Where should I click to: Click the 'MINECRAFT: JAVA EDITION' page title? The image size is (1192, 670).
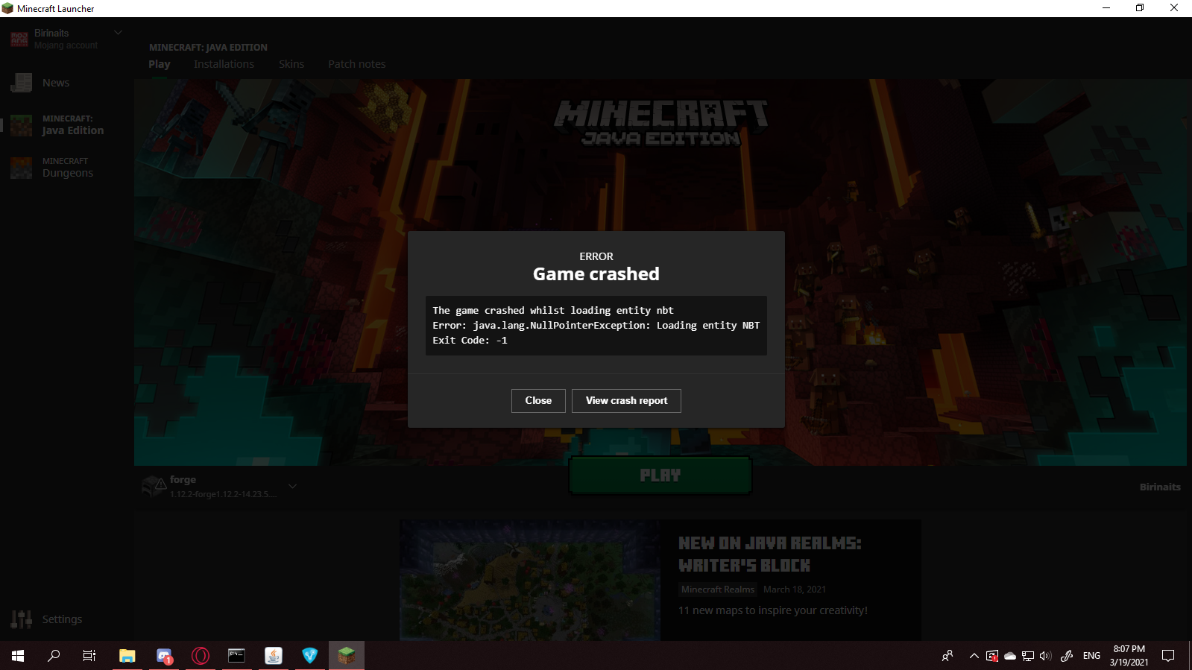tap(208, 48)
